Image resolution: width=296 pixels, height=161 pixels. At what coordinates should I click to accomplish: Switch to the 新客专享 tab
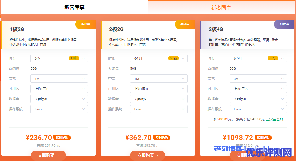(x=74, y=7)
